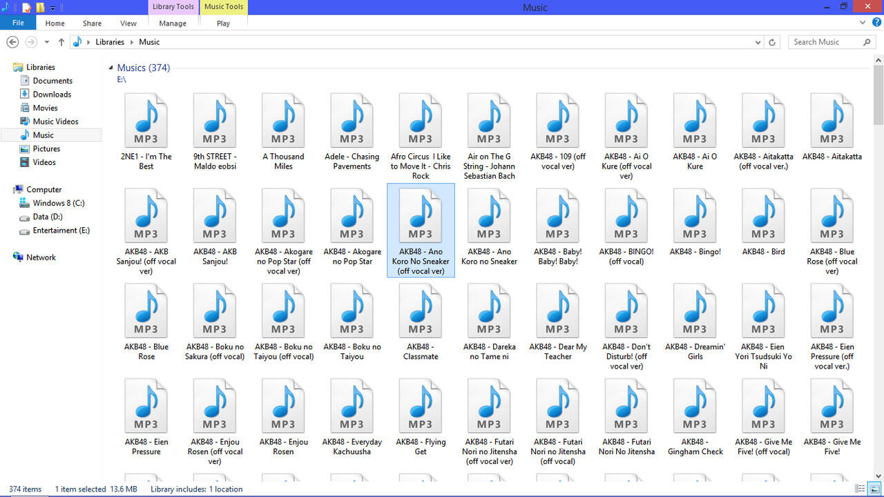
Task: Click the Properties quick access icon
Action: [x=26, y=8]
